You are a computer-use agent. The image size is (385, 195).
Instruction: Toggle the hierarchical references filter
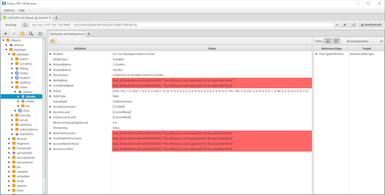point(328,41)
